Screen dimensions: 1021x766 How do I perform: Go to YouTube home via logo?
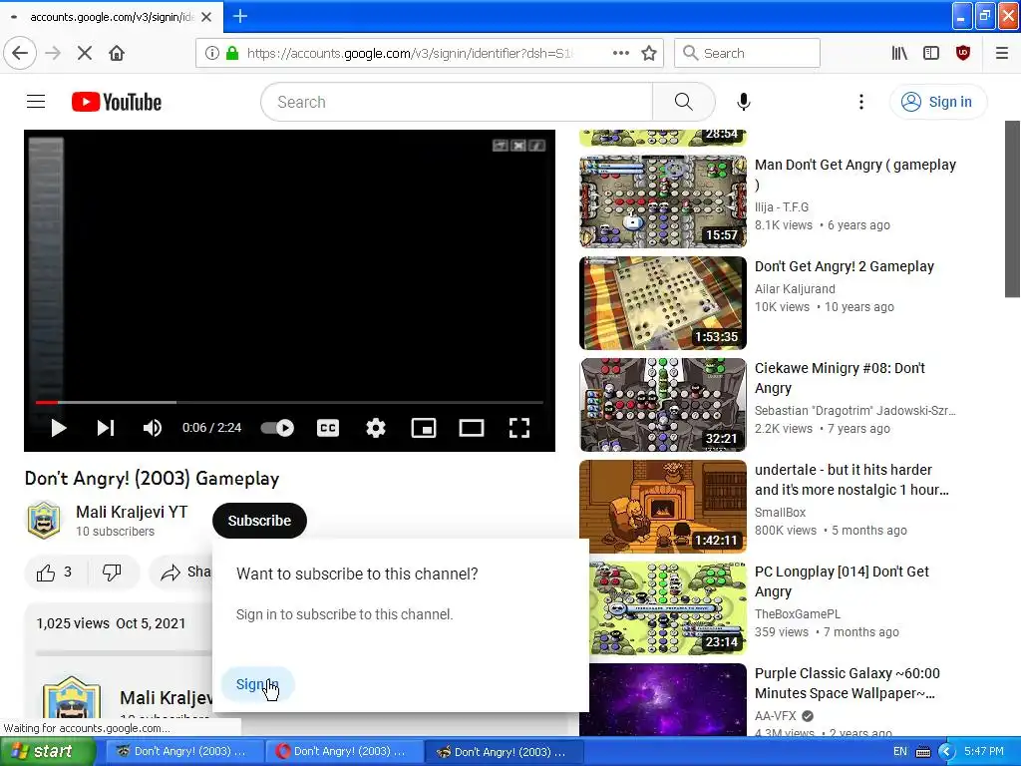pos(117,102)
